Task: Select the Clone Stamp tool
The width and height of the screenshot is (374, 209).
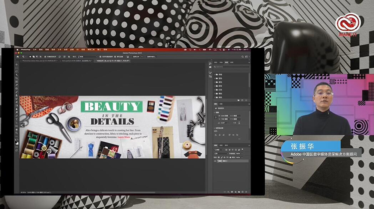Action: pyautogui.click(x=16, y=95)
